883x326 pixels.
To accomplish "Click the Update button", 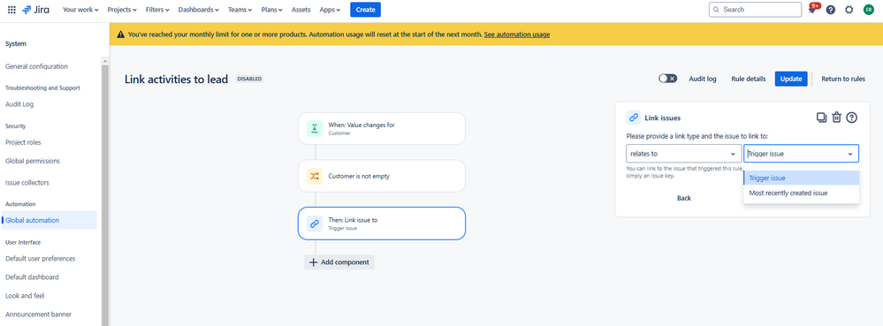I will coord(791,79).
